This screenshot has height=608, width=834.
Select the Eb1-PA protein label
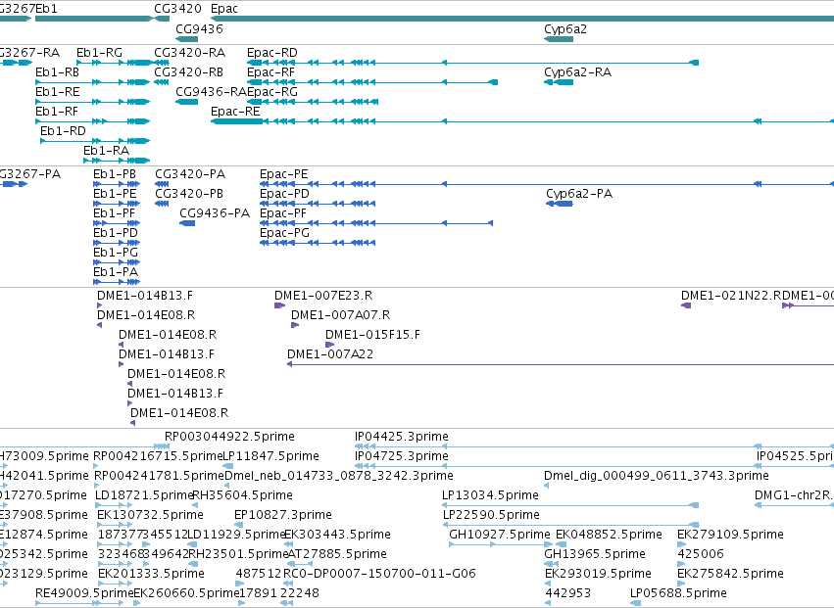(x=116, y=272)
